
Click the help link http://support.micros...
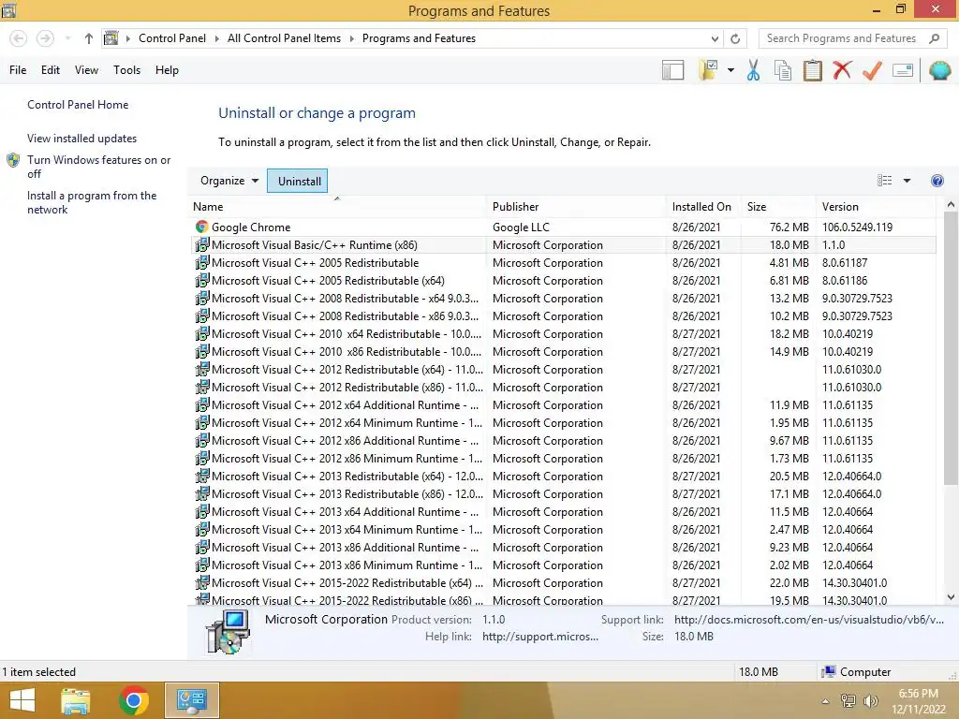(540, 637)
